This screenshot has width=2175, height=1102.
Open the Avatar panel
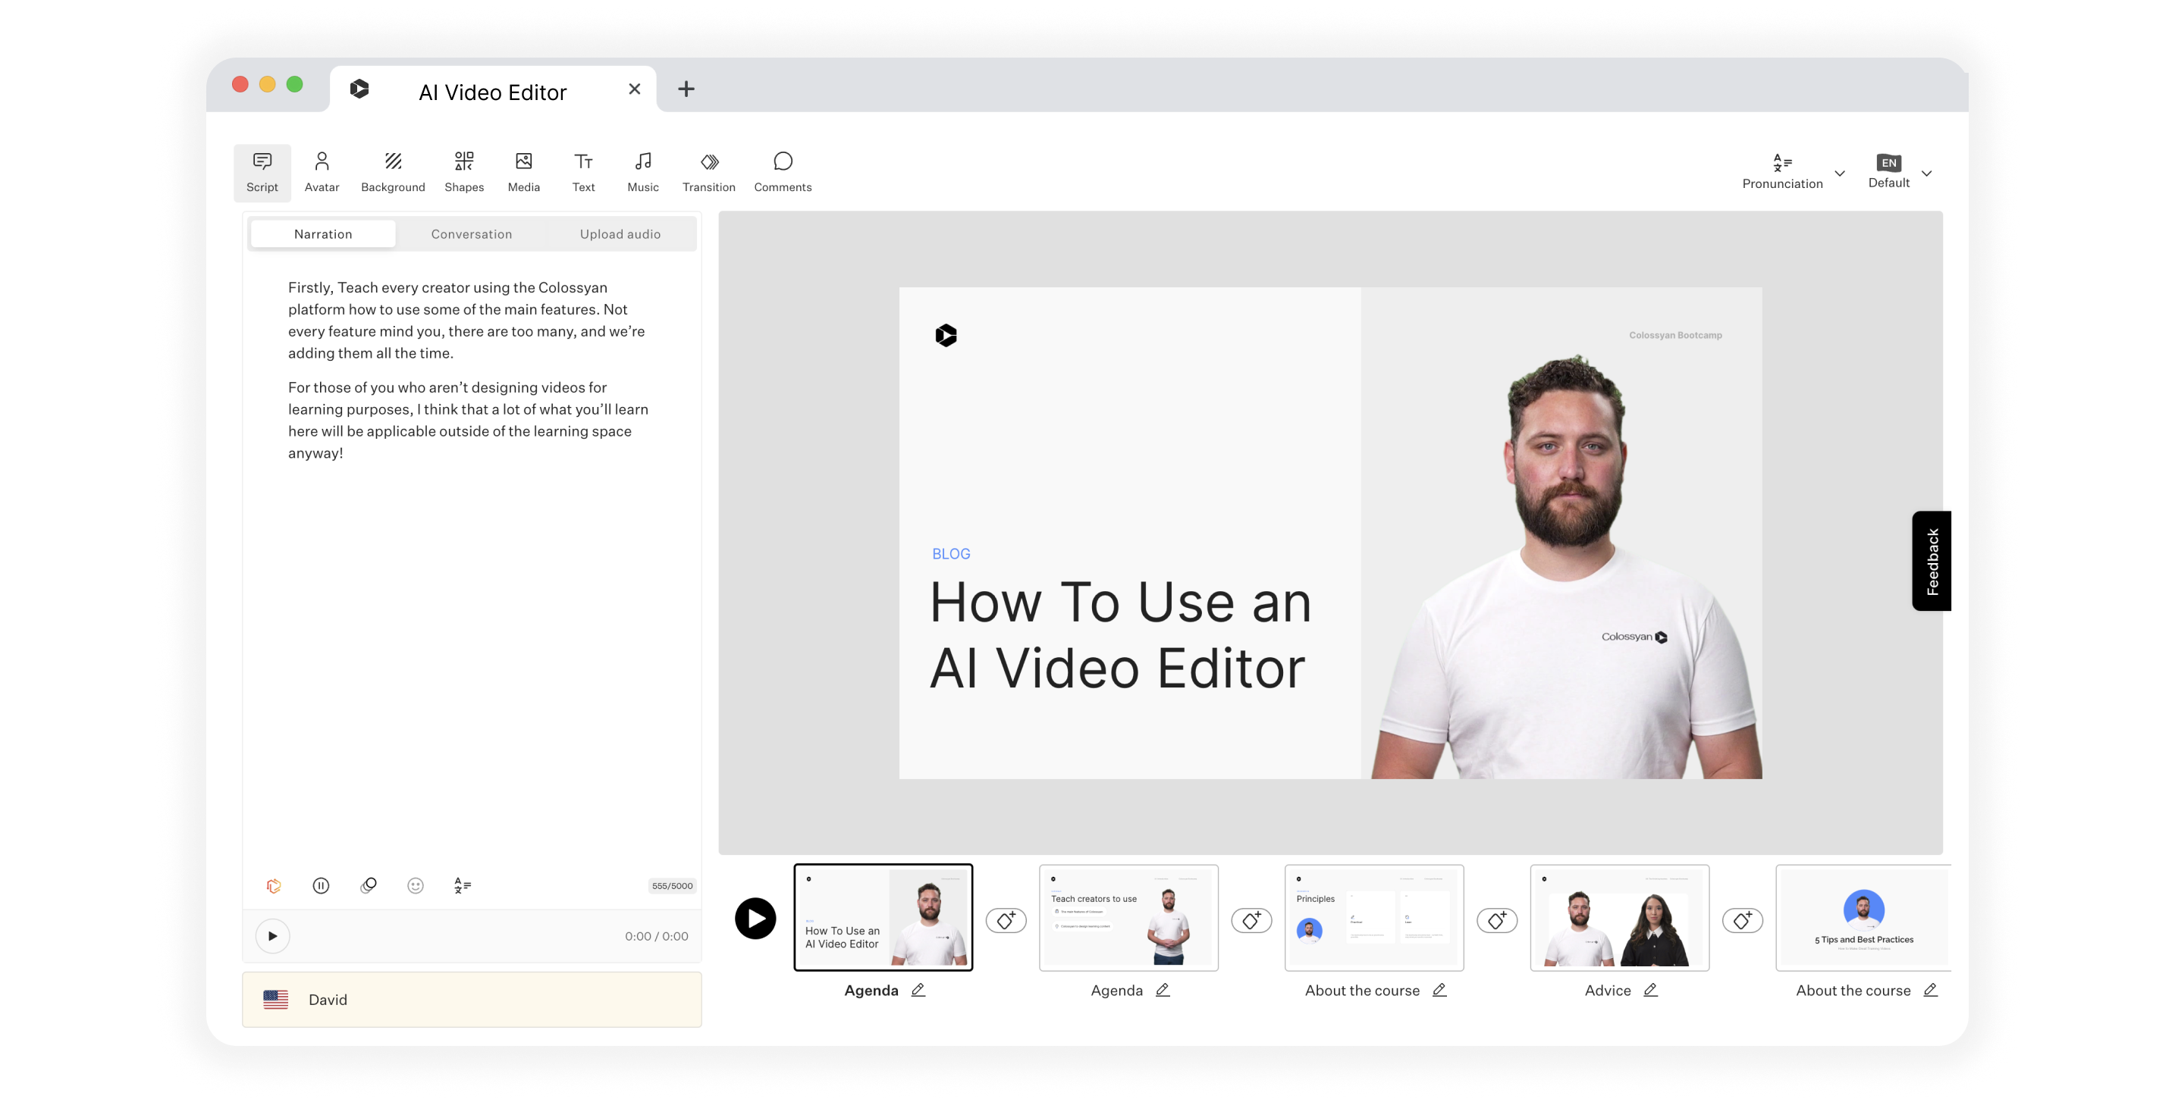coord(322,171)
